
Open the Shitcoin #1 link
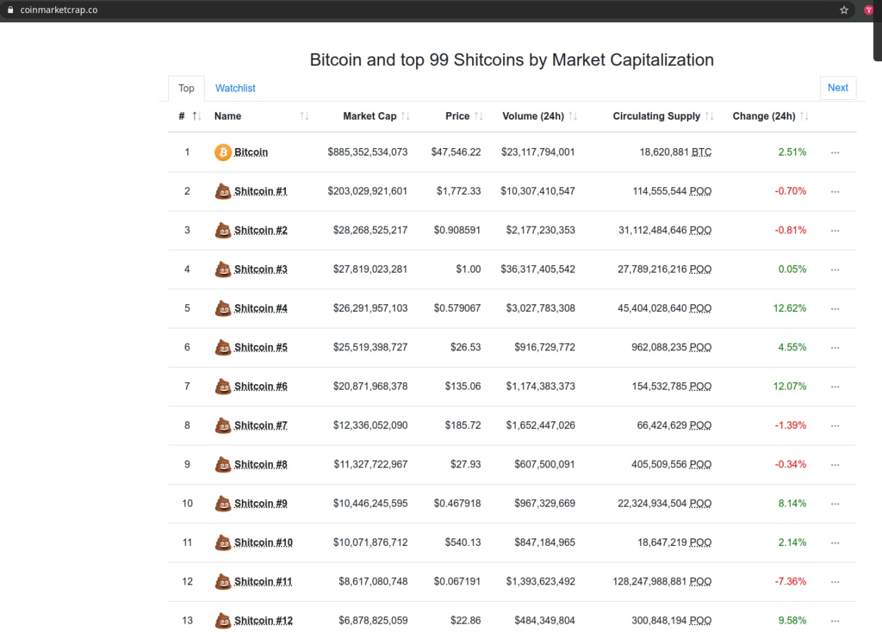pos(260,191)
